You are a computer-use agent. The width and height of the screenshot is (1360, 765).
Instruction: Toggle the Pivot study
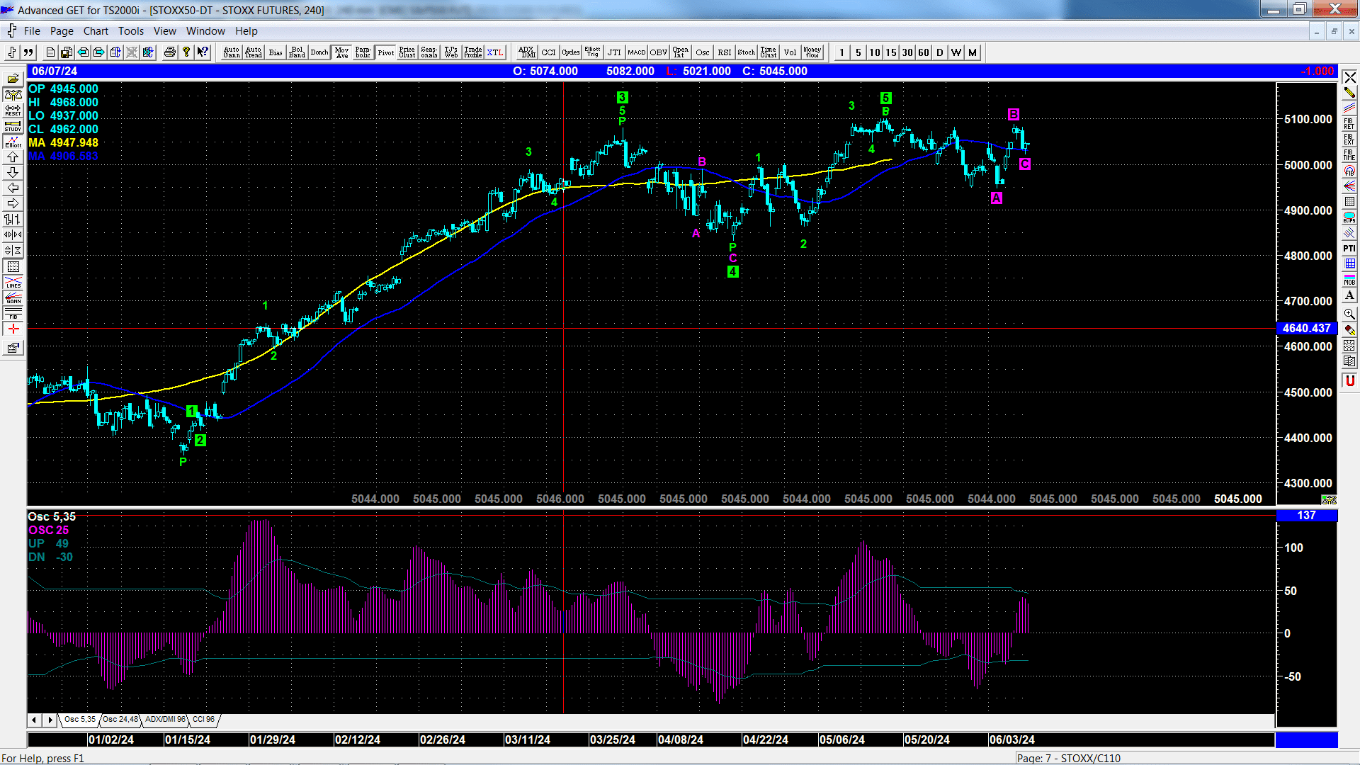385,52
